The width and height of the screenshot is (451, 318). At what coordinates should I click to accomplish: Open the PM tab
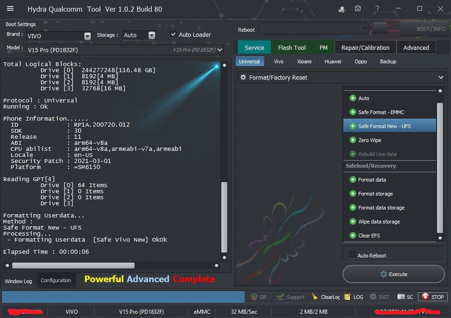point(324,47)
